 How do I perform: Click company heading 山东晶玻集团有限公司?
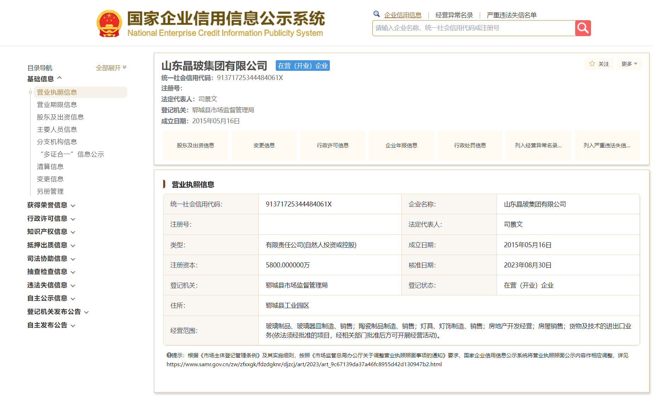(x=214, y=66)
